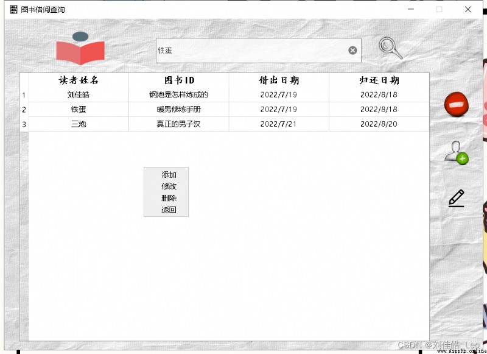Minimize the 图书借阅查询 window
The width and height of the screenshot is (487, 354).
click(x=411, y=9)
